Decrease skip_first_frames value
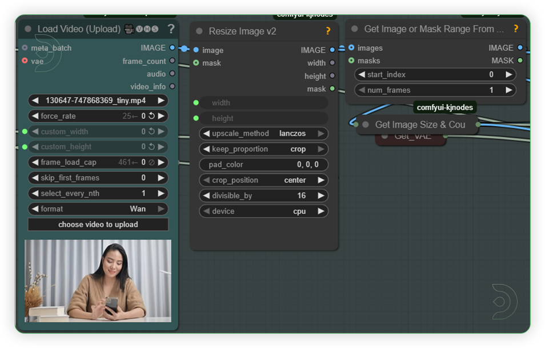This screenshot has height=348, width=545. [35, 178]
